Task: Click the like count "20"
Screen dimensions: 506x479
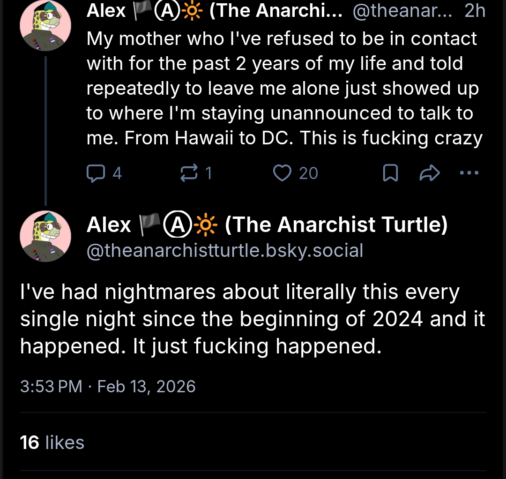Action: pos(308,173)
